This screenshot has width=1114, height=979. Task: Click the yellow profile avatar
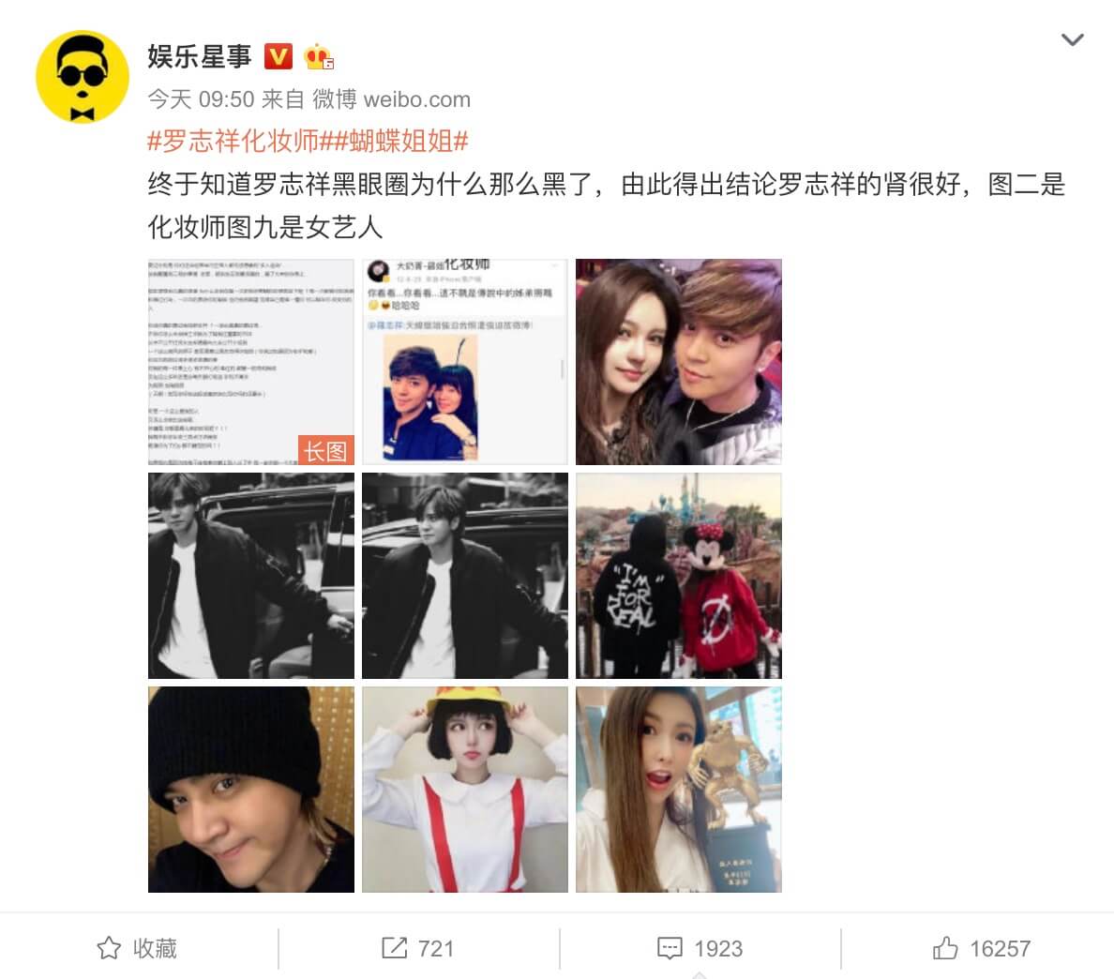point(83,77)
